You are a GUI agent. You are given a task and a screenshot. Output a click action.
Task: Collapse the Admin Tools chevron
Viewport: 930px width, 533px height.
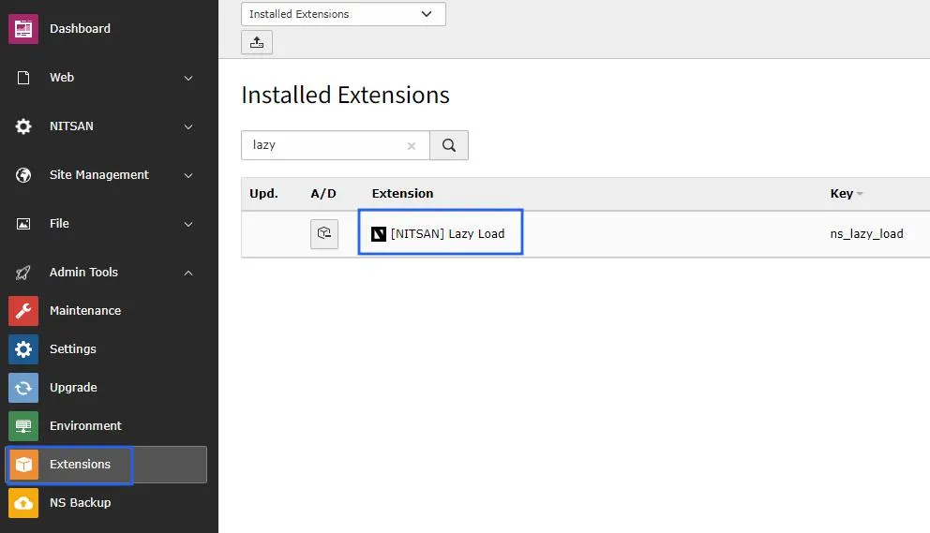click(188, 273)
